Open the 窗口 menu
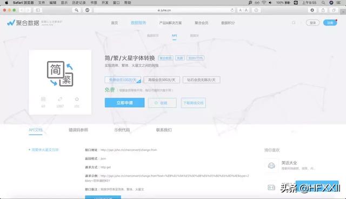The image size is (346, 199). point(116,3)
